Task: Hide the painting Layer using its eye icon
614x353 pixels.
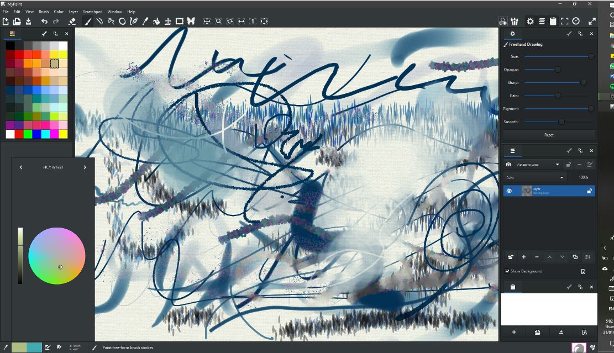Action: [x=509, y=191]
